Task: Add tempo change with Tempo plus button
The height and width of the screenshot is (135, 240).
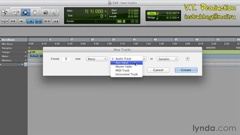Action: 25,52
